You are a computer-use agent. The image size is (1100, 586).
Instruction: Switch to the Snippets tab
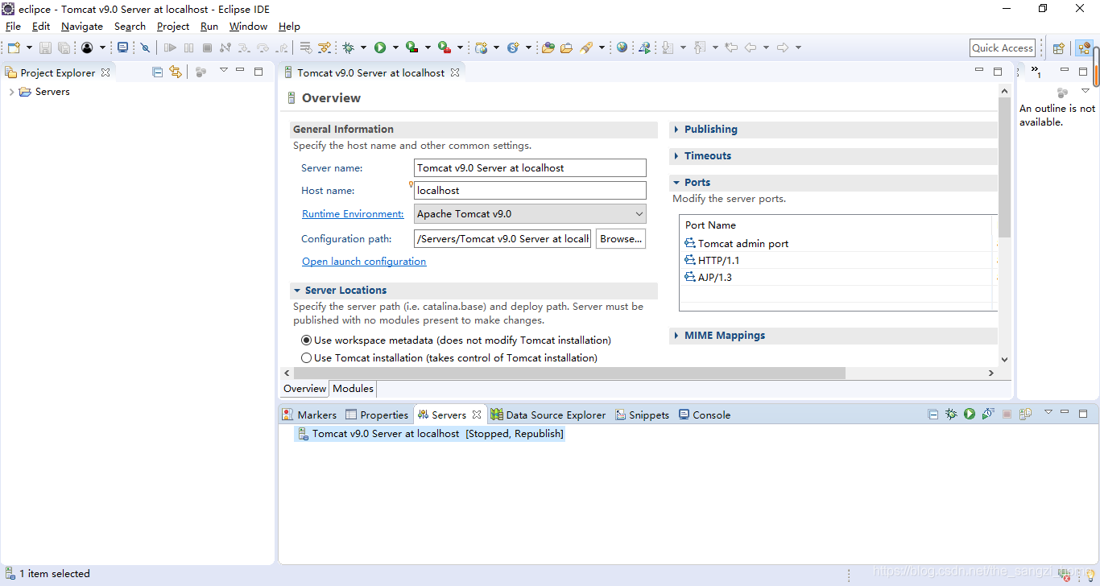tap(642, 415)
